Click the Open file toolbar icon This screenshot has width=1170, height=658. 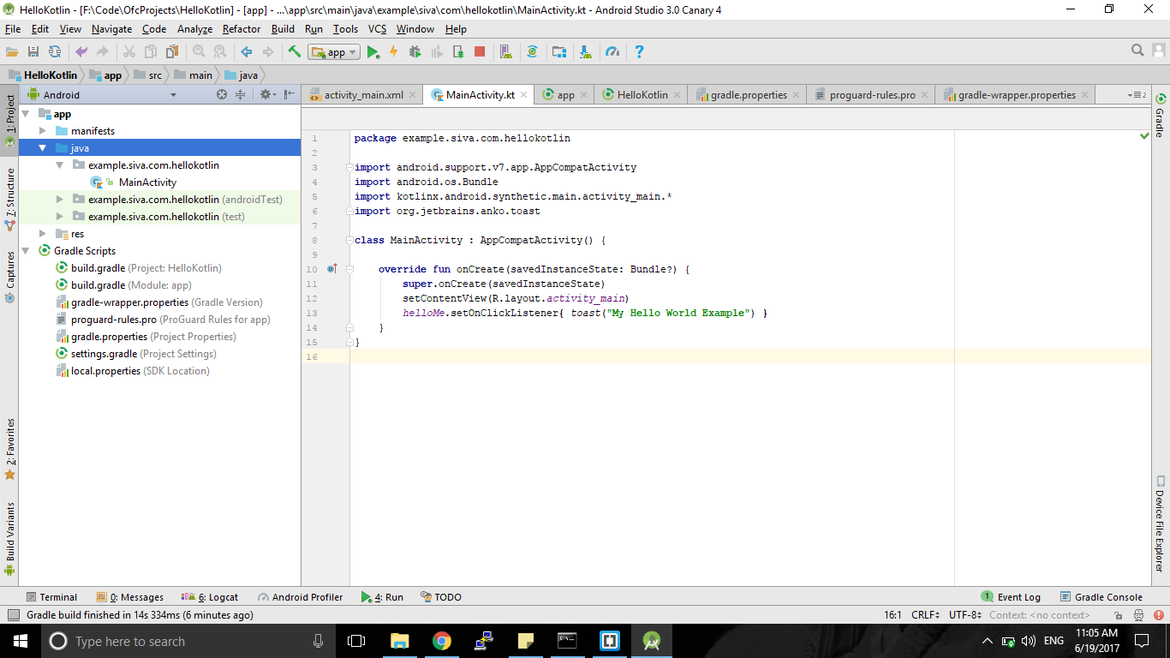click(12, 51)
